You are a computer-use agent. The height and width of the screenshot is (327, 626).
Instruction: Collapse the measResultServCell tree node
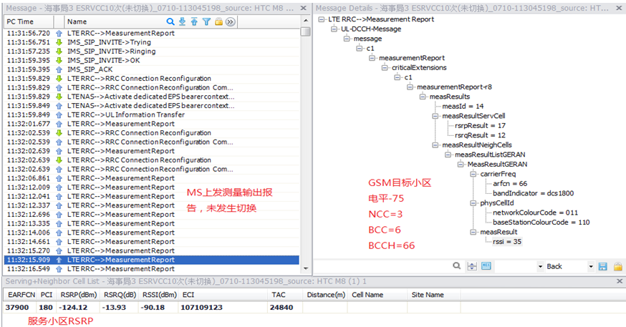(x=435, y=115)
